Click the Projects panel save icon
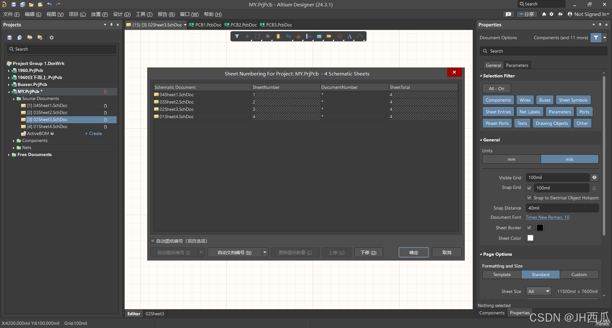This screenshot has width=612, height=328. [x=10, y=38]
